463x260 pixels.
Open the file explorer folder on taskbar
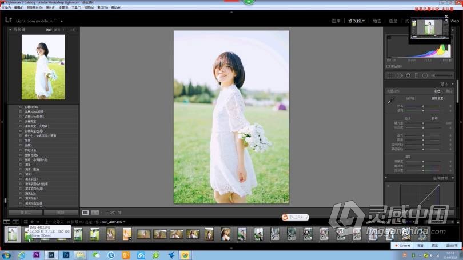(80, 255)
